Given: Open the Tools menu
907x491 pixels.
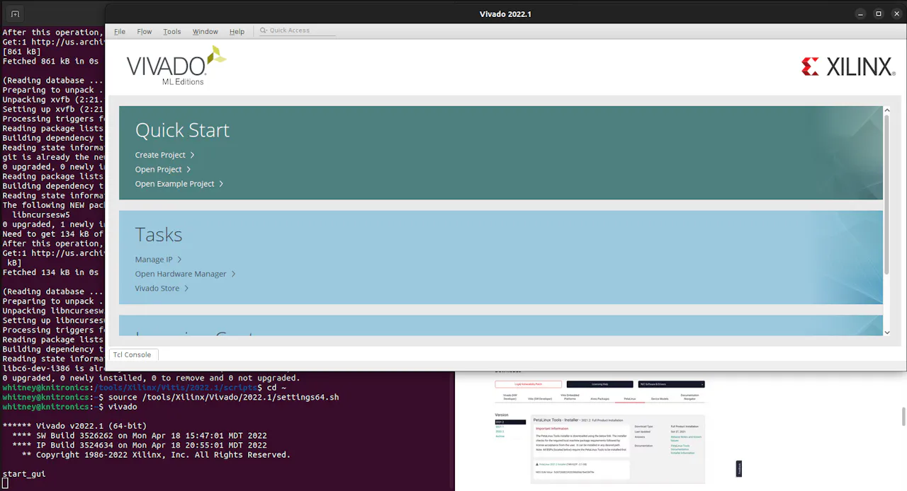Looking at the screenshot, I should tap(172, 31).
